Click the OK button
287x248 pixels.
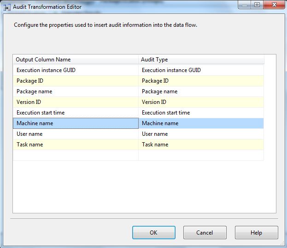pos(153,233)
